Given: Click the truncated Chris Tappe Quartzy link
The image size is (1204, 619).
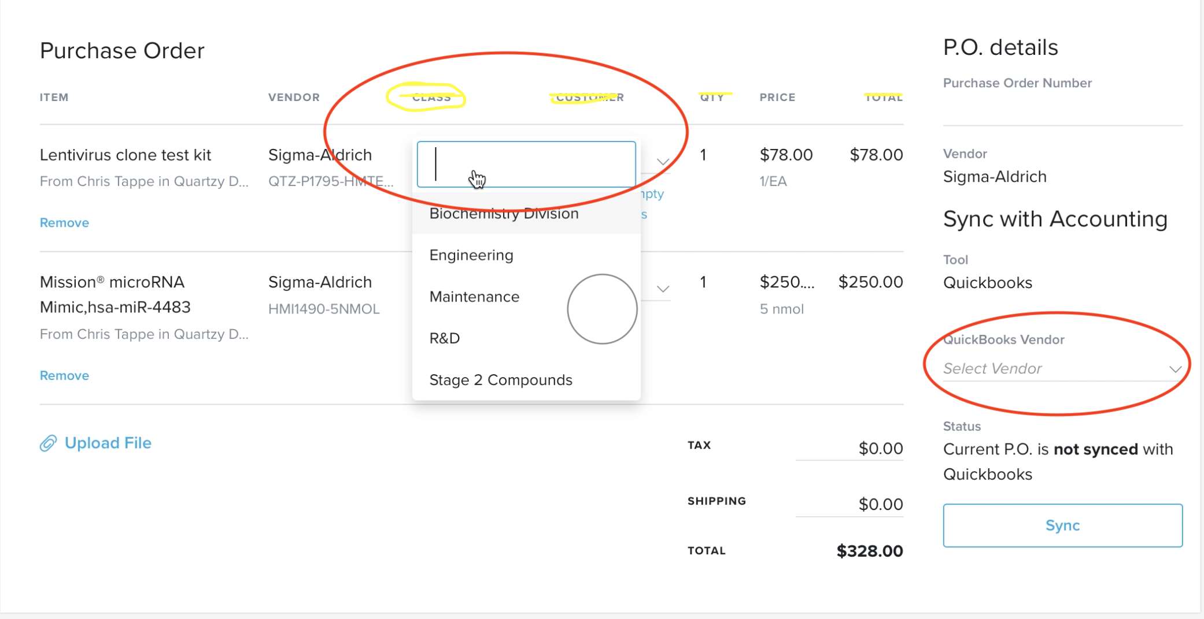Looking at the screenshot, I should click(x=145, y=181).
